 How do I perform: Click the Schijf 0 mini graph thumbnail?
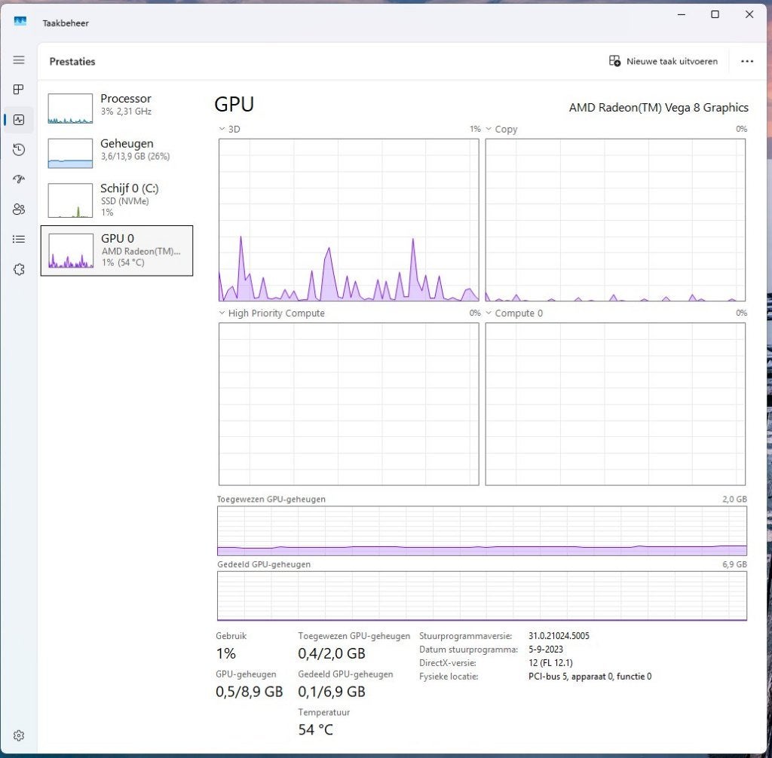point(70,200)
